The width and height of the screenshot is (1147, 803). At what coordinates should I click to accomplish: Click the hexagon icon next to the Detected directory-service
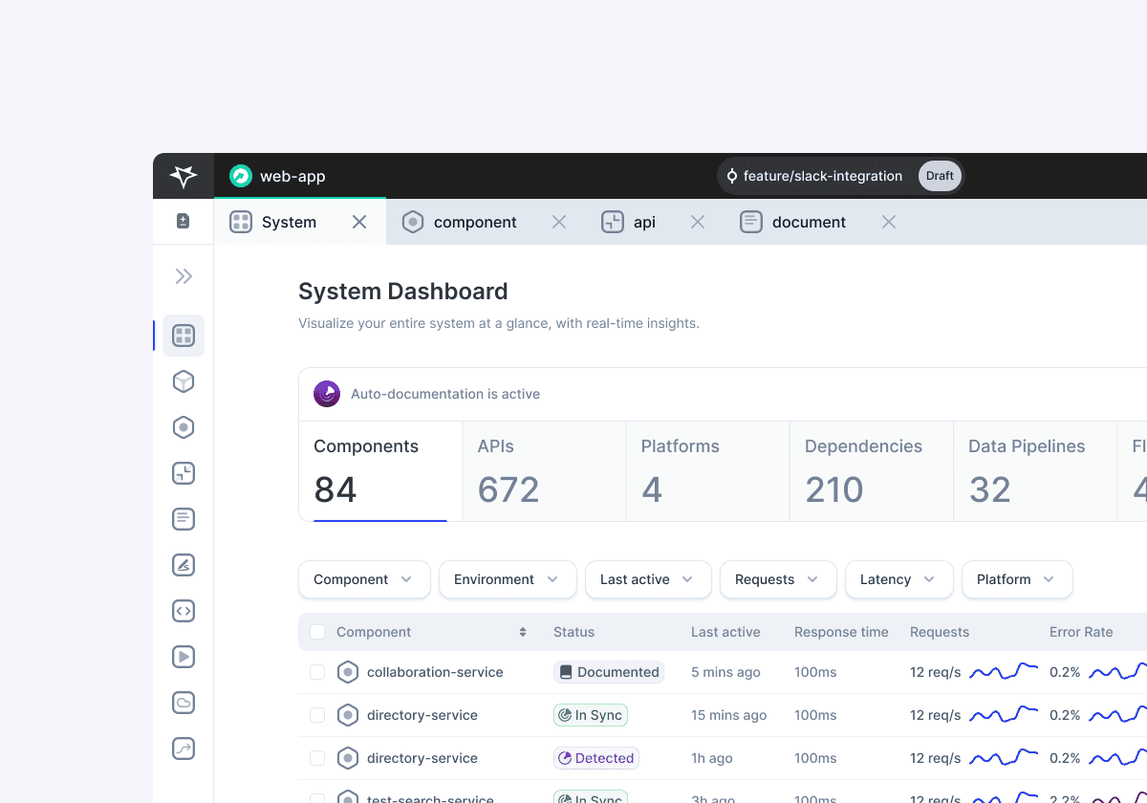348,758
